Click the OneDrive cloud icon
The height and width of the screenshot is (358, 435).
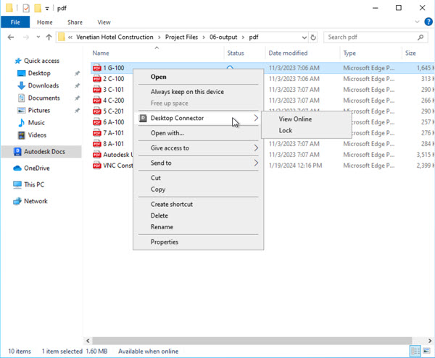click(x=17, y=169)
